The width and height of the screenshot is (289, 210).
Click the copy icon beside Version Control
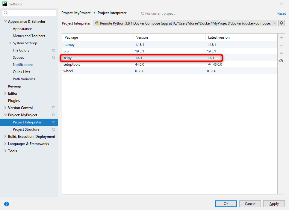[54, 108]
